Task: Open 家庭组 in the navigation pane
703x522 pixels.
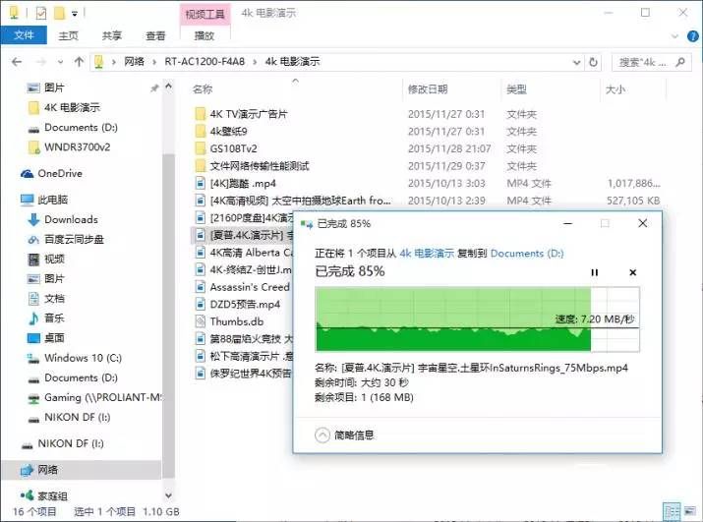Action: coord(52,496)
